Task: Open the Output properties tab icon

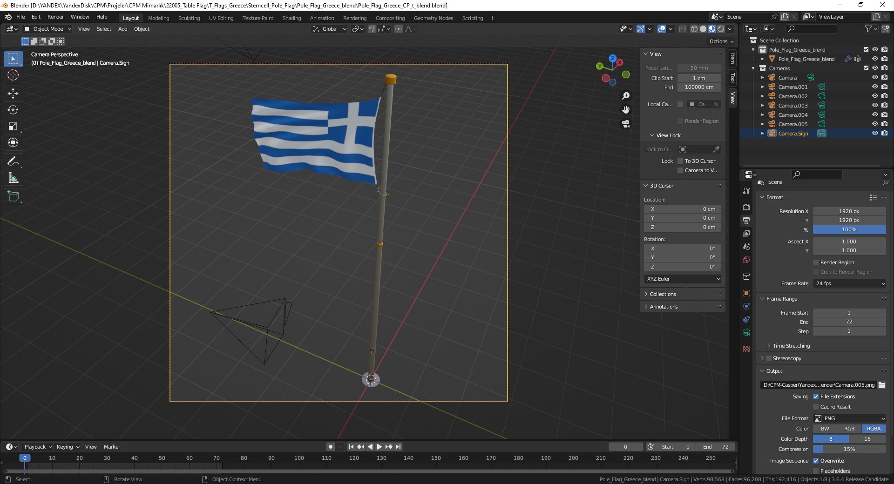Action: click(x=746, y=220)
